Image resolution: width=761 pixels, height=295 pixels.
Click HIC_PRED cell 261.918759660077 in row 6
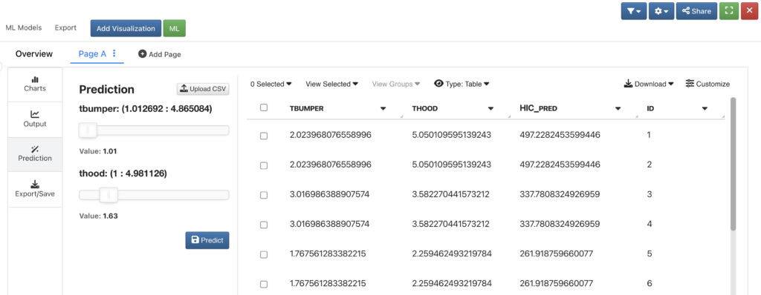(x=557, y=283)
